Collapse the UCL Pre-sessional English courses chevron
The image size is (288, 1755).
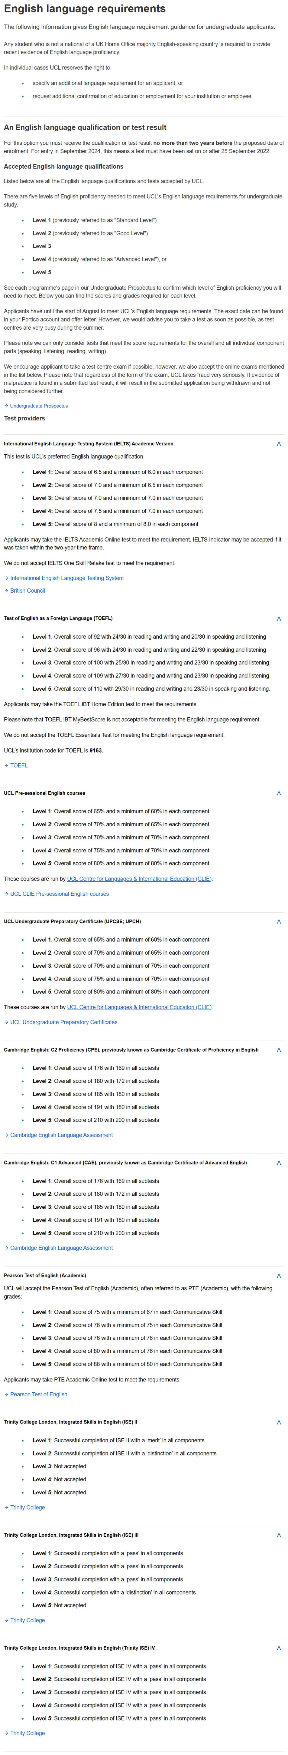click(x=278, y=793)
